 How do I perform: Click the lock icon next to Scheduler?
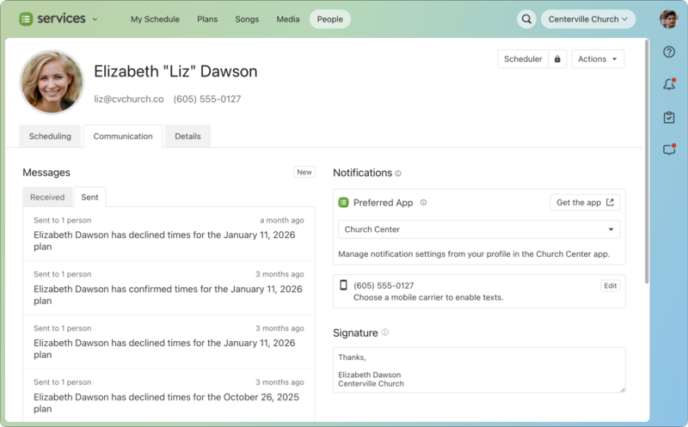[x=557, y=59]
